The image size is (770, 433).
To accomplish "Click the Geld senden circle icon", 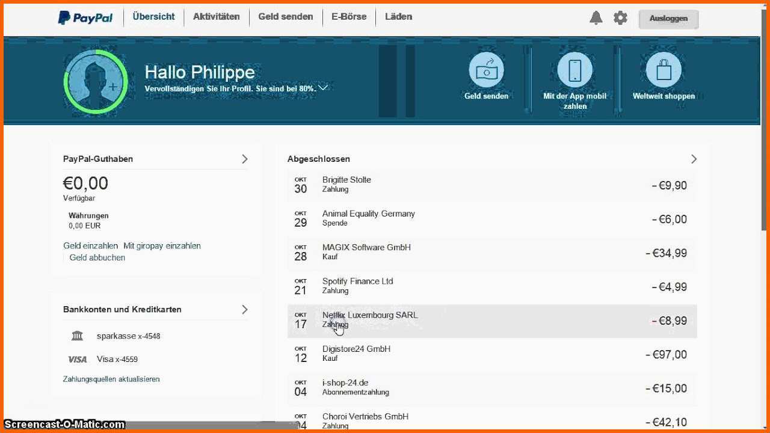I will coord(486,70).
